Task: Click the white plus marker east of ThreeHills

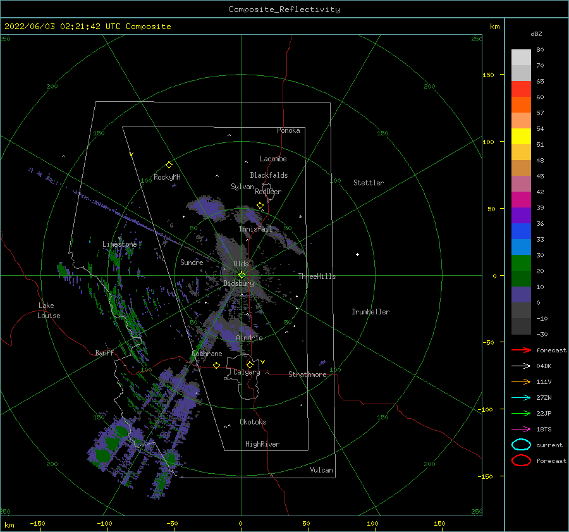Action: 357,254
